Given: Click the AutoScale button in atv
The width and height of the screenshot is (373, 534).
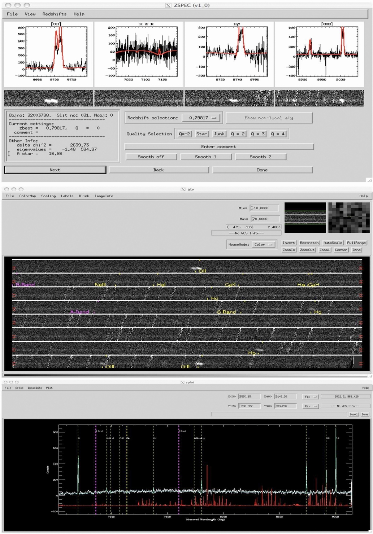Looking at the screenshot, I should point(332,242).
